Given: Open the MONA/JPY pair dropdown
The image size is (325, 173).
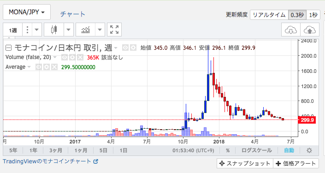Looking at the screenshot, I should [27, 12].
